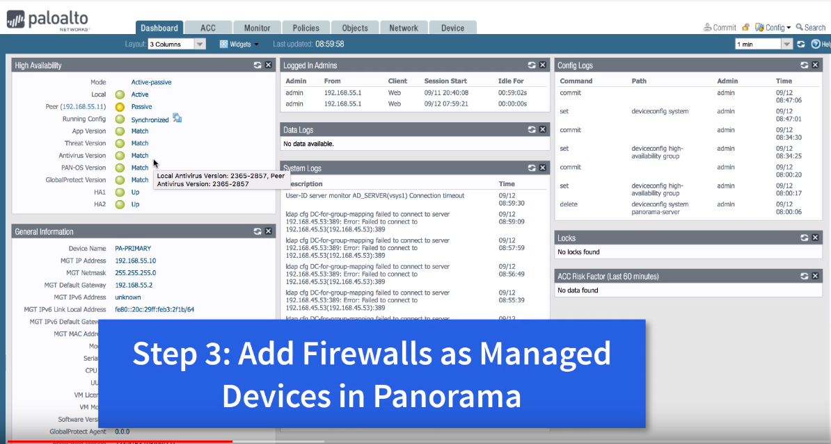Viewport: 831px width, 444px height.
Task: Open the Config dropdown menu
Action: pos(773,28)
